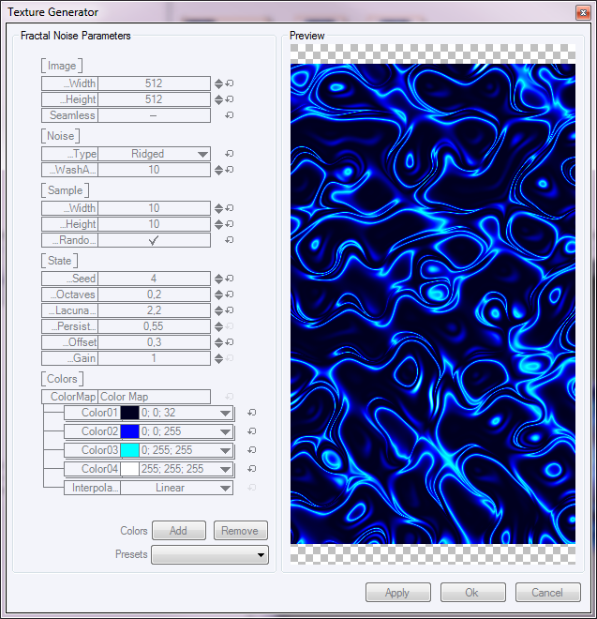The image size is (597, 619).
Task: Confirm the dialog with Ok
Action: click(x=472, y=593)
